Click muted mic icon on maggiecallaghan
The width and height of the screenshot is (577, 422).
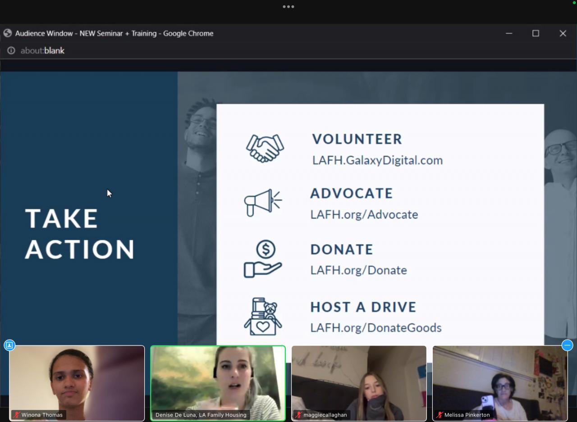(x=299, y=415)
